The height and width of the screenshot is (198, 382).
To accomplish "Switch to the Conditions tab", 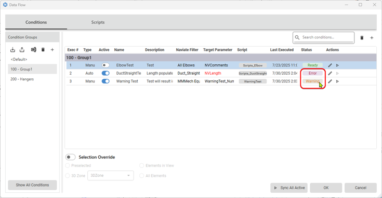I will 36,22.
